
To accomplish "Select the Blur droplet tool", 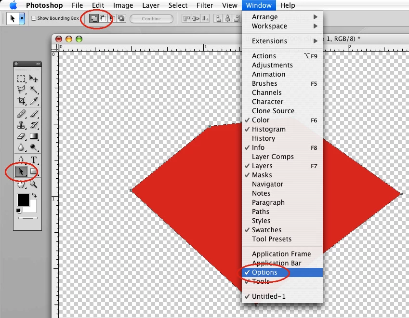I will click(x=21, y=147).
